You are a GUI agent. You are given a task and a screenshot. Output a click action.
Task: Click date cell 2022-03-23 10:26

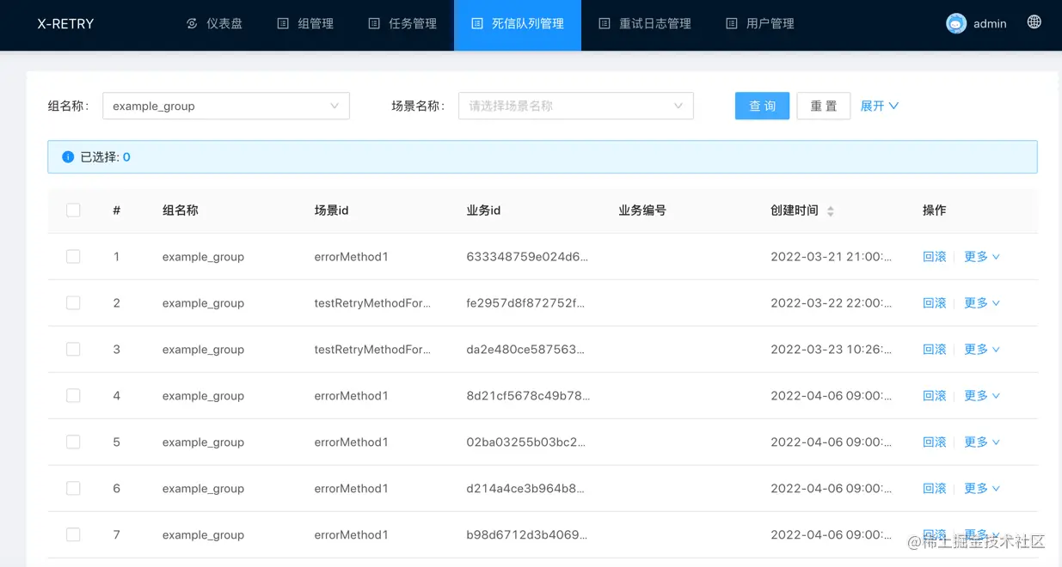tap(831, 350)
